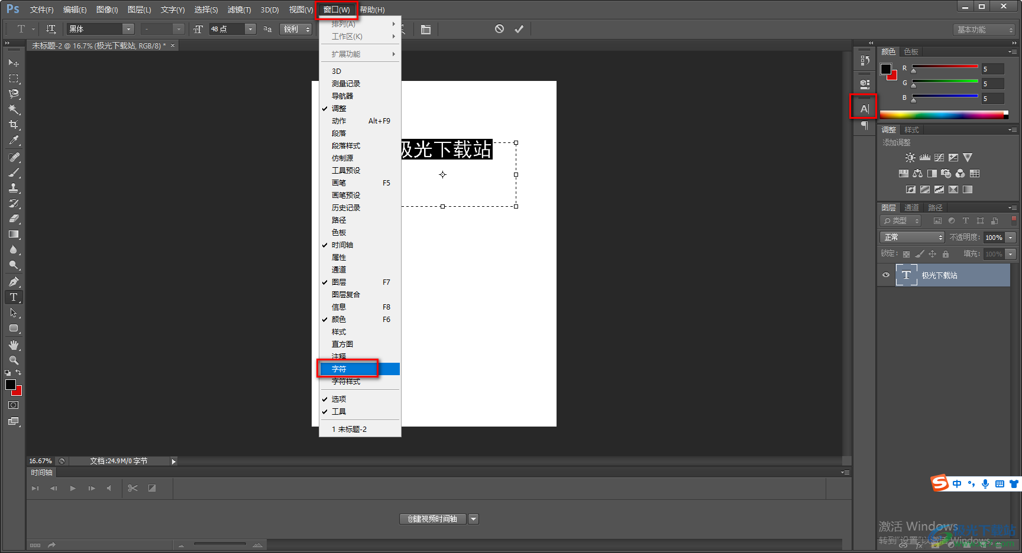Commit text edits with checkmark
Screen dimensions: 1022x553
pyautogui.click(x=519, y=29)
